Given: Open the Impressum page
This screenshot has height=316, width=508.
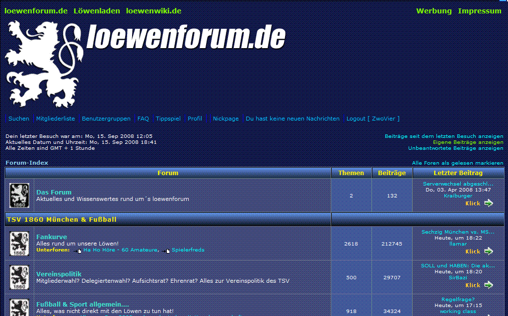Looking at the screenshot, I should [x=480, y=11].
